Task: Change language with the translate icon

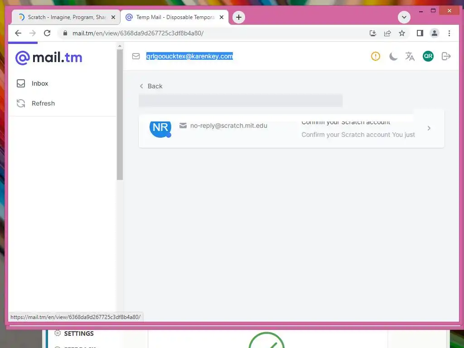Action: click(410, 56)
